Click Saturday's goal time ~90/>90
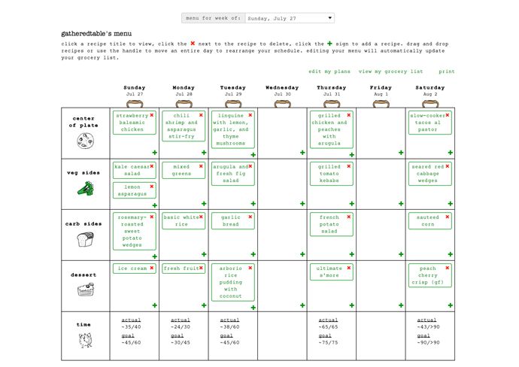This screenshot has height=367, width=519. click(428, 342)
